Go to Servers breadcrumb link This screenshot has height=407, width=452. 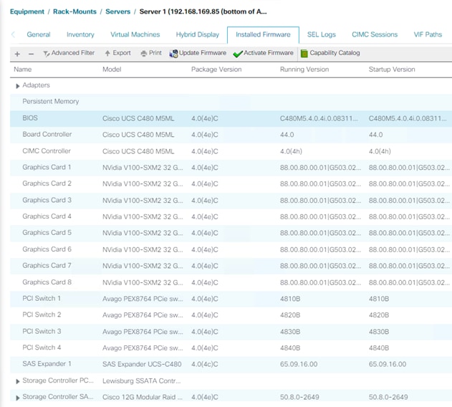[118, 12]
